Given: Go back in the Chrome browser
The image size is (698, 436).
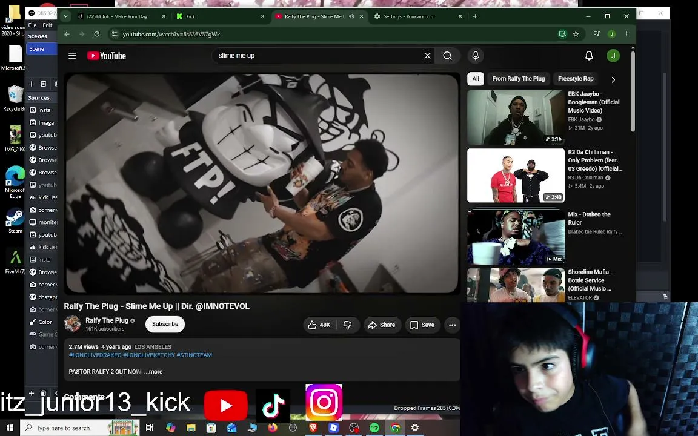Looking at the screenshot, I should 67,34.
